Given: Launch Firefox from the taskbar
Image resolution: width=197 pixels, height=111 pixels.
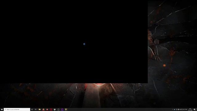Looking at the screenshot, I should [x=43, y=109].
